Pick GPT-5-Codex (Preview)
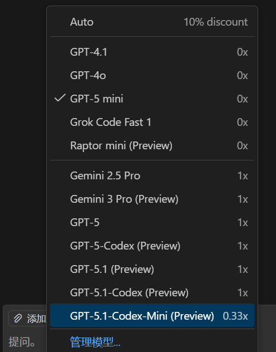Screen dimensions: 276x352 (152, 246)
